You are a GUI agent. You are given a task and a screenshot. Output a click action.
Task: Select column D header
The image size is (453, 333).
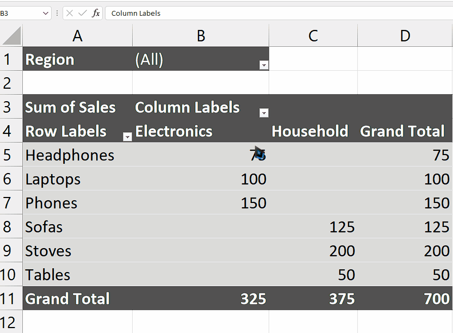(x=405, y=35)
